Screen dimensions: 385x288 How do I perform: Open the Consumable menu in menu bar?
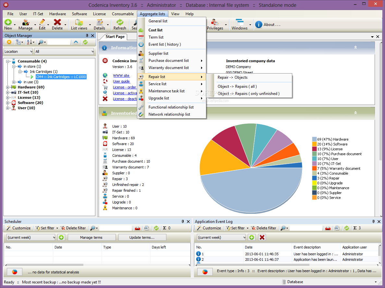coord(123,14)
